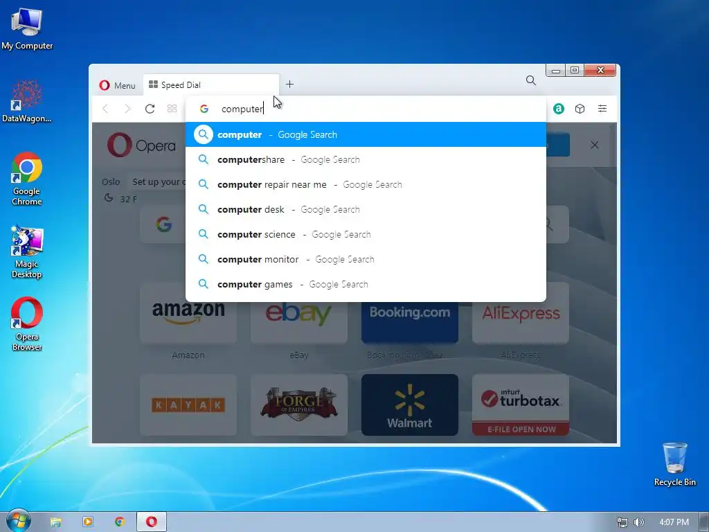Click the tab search magnifier icon
Screen dimensions: 709x532
tap(531, 80)
